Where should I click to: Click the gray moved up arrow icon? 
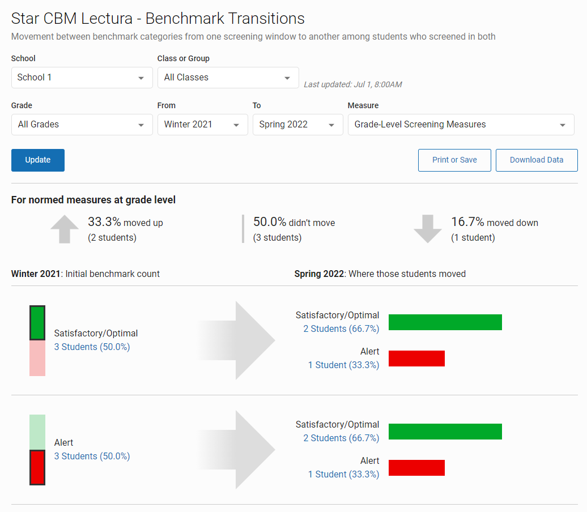(x=65, y=229)
